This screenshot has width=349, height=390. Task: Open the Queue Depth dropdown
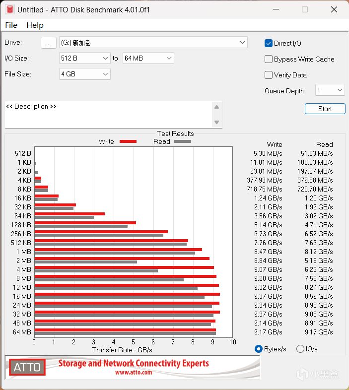[330, 90]
